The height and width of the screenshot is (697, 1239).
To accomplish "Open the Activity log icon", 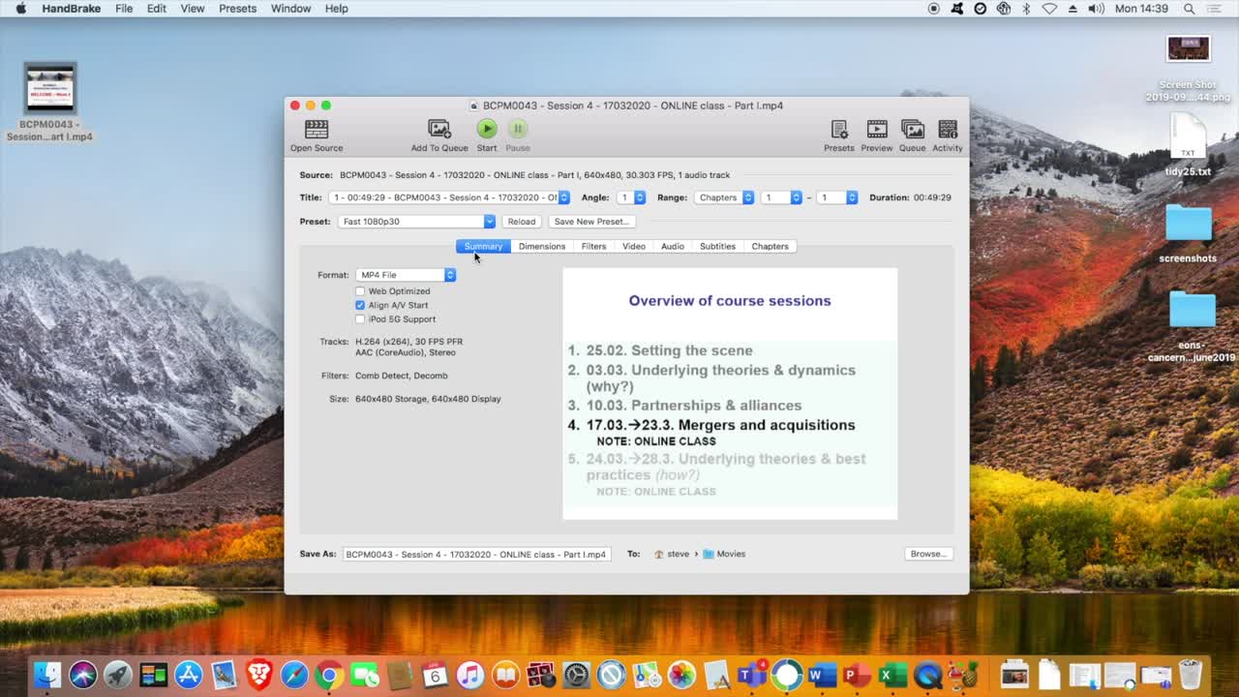I will click(948, 129).
